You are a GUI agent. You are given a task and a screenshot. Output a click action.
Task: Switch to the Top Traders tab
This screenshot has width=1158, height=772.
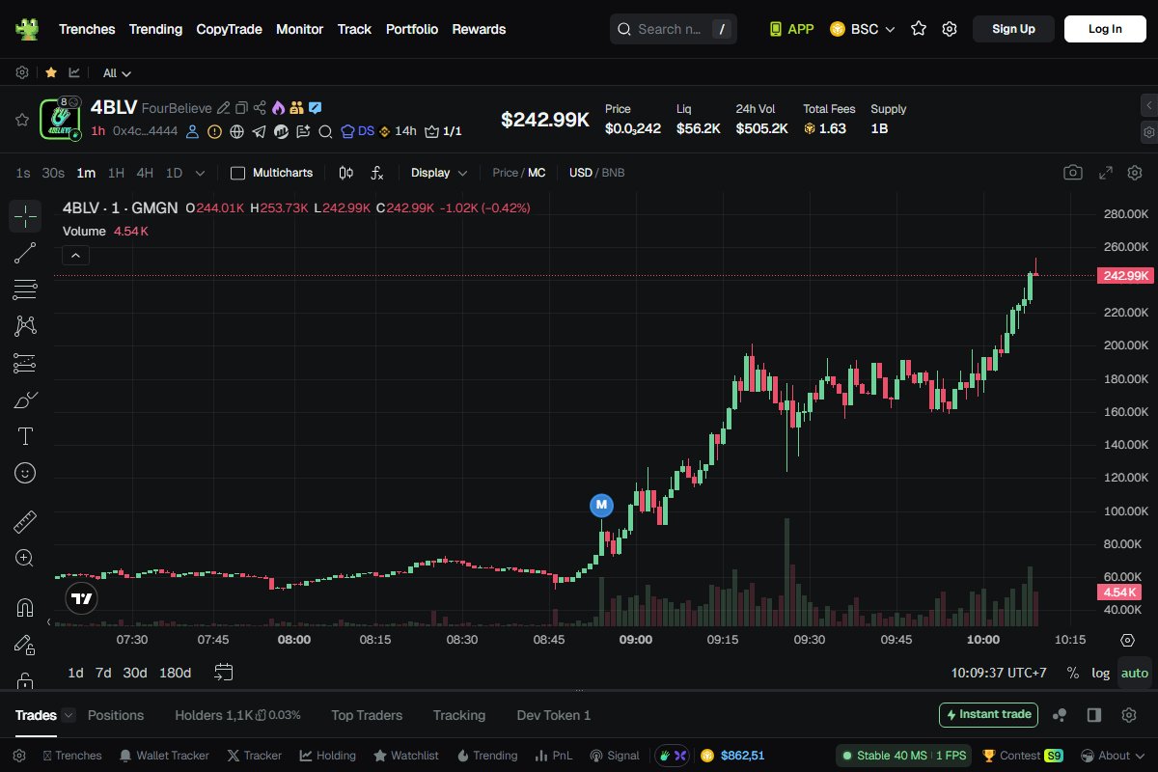tap(367, 715)
